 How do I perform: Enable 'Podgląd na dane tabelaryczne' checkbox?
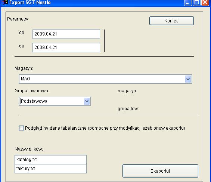tap(21, 128)
